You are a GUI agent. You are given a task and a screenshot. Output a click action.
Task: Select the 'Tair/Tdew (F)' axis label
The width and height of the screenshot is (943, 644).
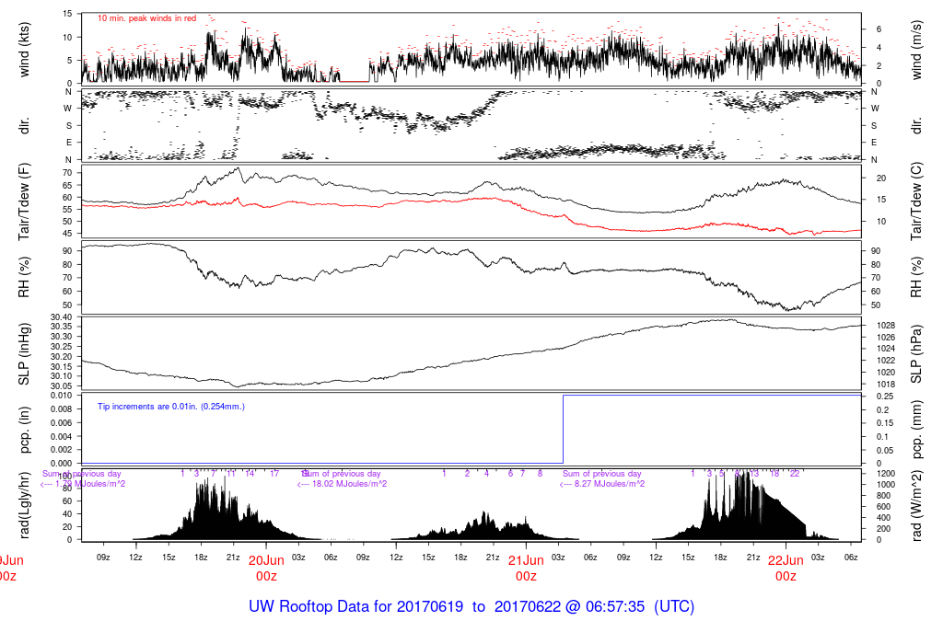tap(24, 201)
